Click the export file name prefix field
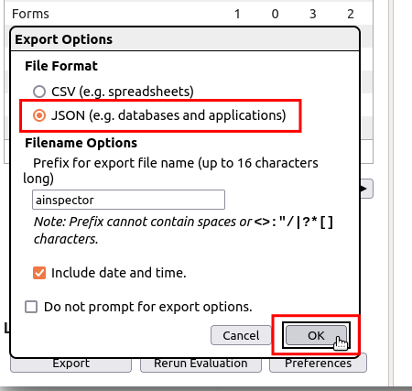 (x=128, y=200)
